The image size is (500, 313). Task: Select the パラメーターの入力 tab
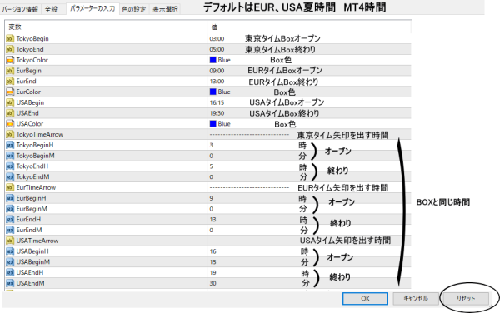(x=92, y=8)
